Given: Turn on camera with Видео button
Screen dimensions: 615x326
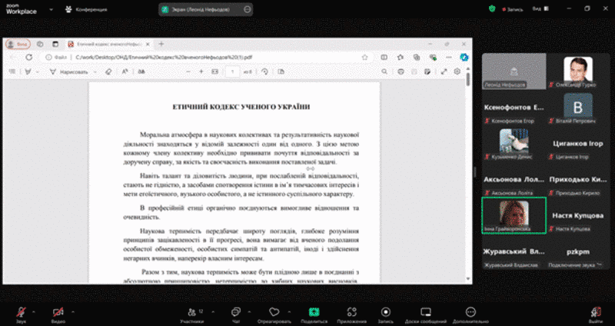Looking at the screenshot, I should pyautogui.click(x=58, y=315).
